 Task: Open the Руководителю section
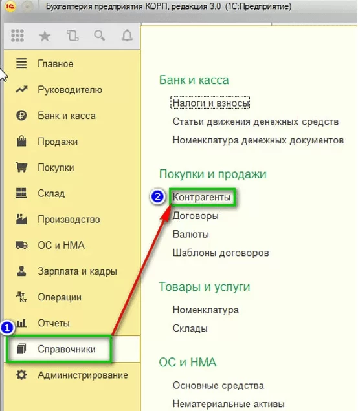(70, 90)
